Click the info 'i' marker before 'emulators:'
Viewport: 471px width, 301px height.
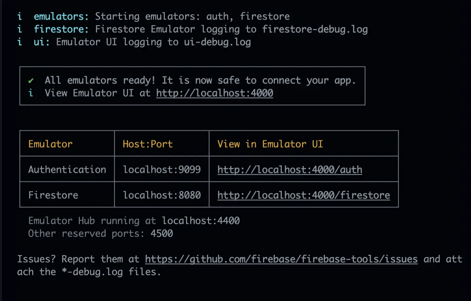pos(20,16)
